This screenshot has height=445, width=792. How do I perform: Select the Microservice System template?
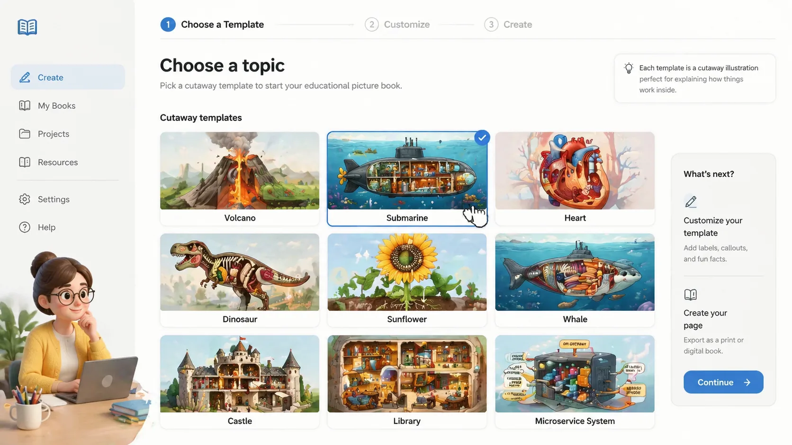coord(575,382)
